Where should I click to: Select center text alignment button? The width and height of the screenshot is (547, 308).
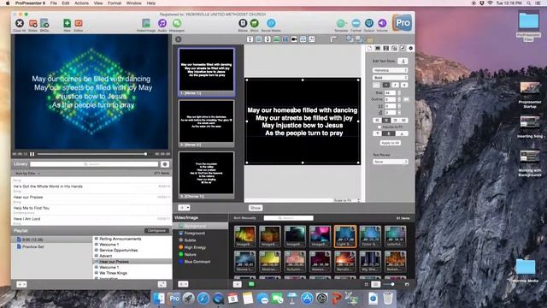pos(386,121)
